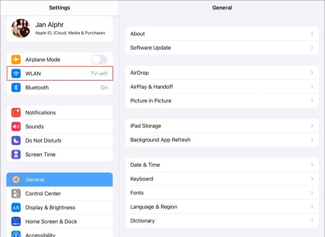This screenshot has width=325, height=237.
Task: Tap the orange Airplane Mode icon
Action: click(x=16, y=59)
